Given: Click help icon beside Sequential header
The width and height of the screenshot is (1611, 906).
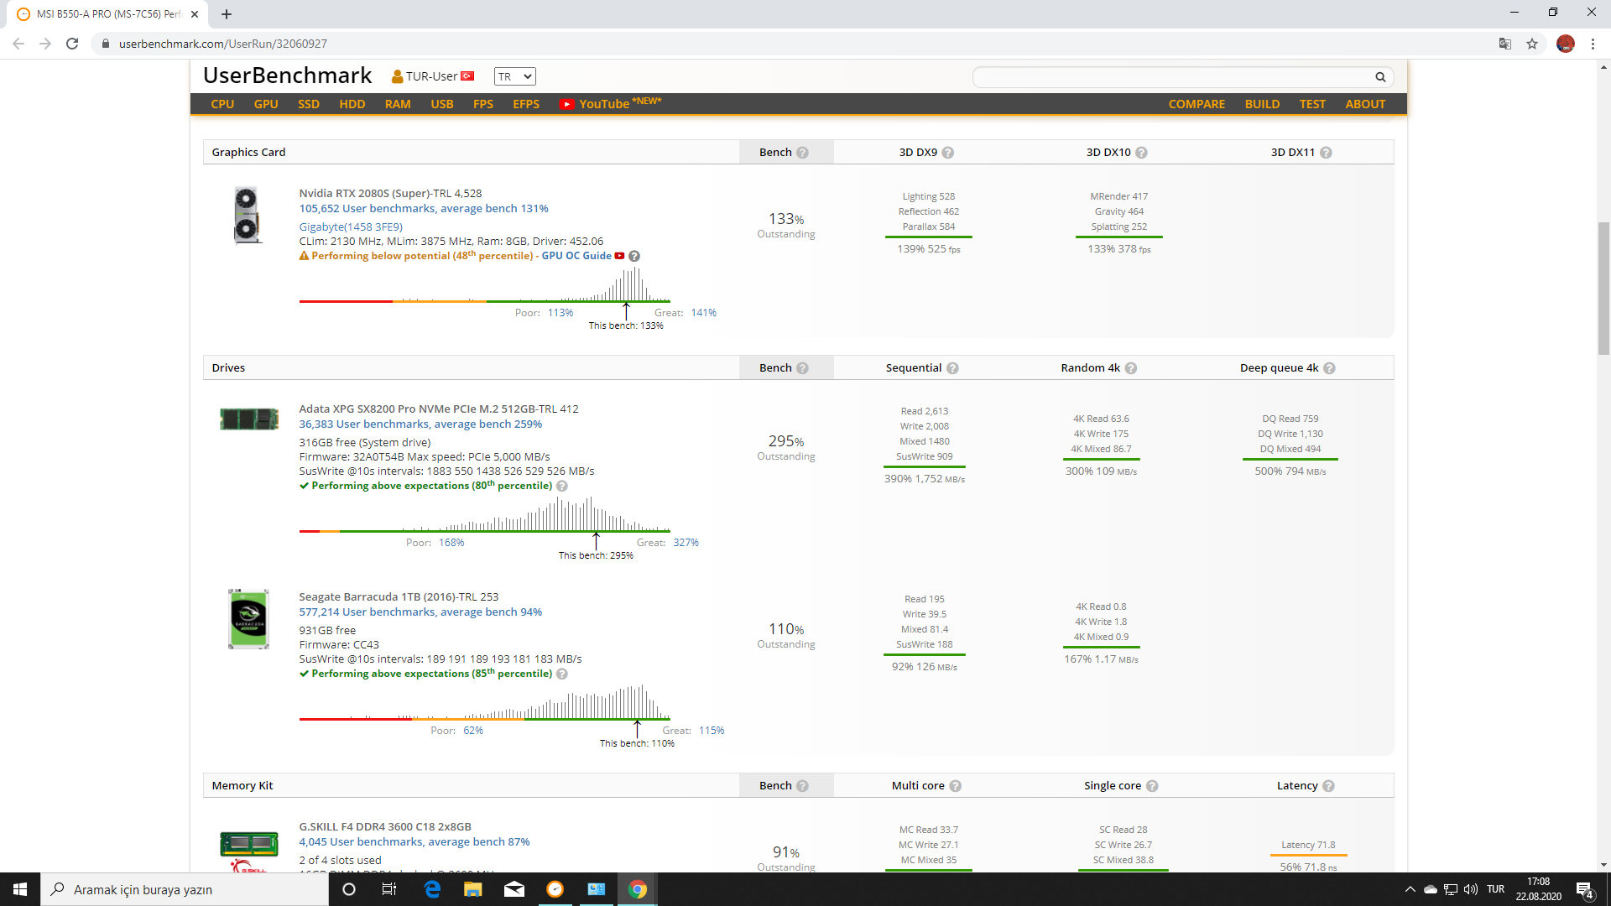Looking at the screenshot, I should point(952,368).
